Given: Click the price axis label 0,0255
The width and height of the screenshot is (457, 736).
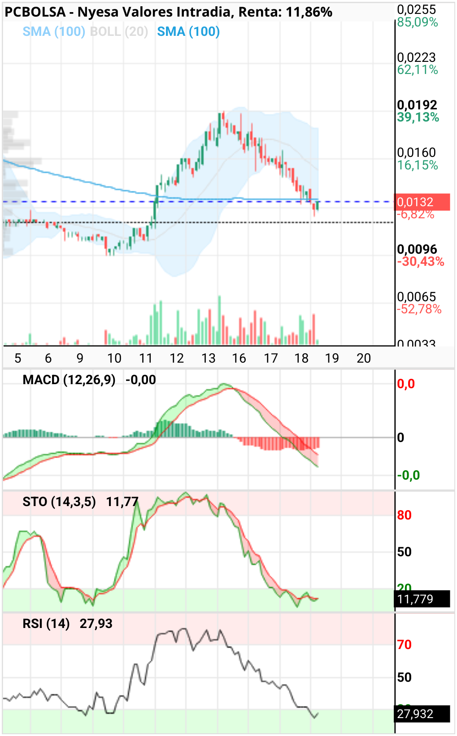Looking at the screenshot, I should click(x=416, y=9).
